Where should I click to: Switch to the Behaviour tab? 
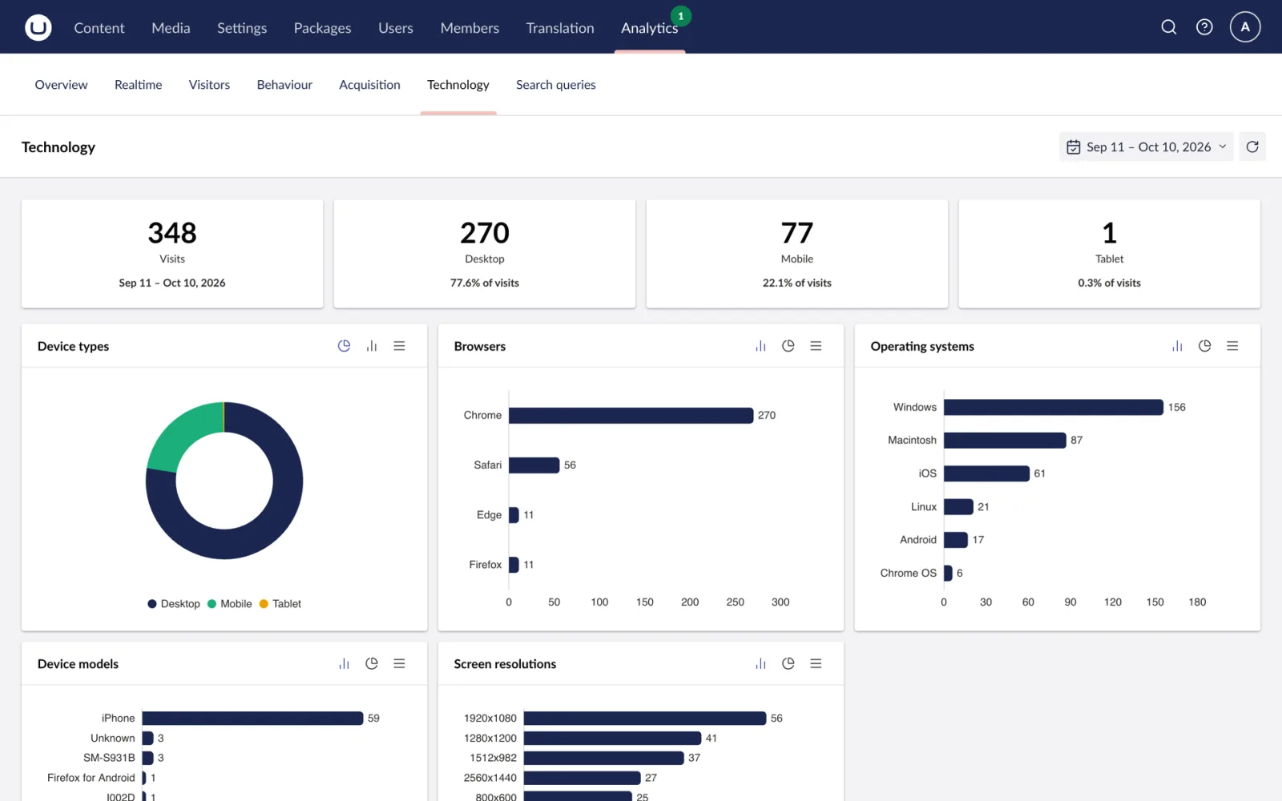[284, 85]
